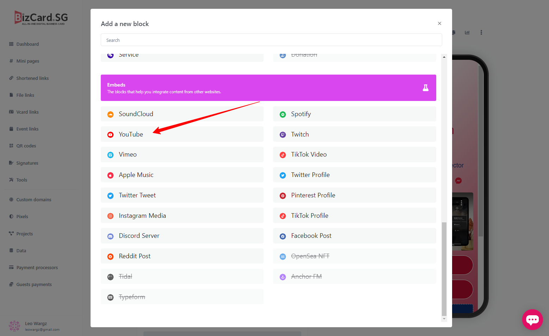Viewport: 549px width, 336px height.
Task: Open the three-dot options menu behind modal
Action: pos(481,32)
